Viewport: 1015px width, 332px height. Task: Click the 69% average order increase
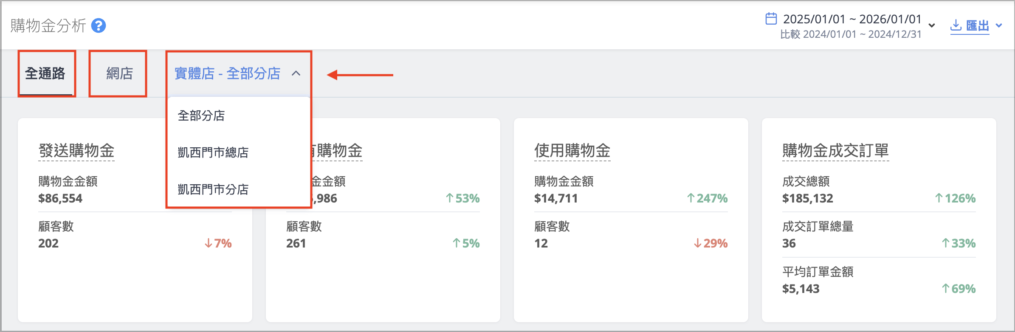959,289
